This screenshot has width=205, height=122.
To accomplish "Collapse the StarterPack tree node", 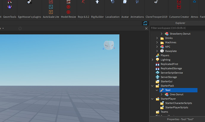I will 152,86.
